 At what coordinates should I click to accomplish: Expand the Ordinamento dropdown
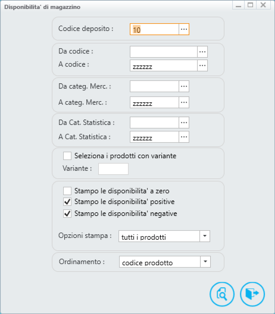click(x=205, y=262)
